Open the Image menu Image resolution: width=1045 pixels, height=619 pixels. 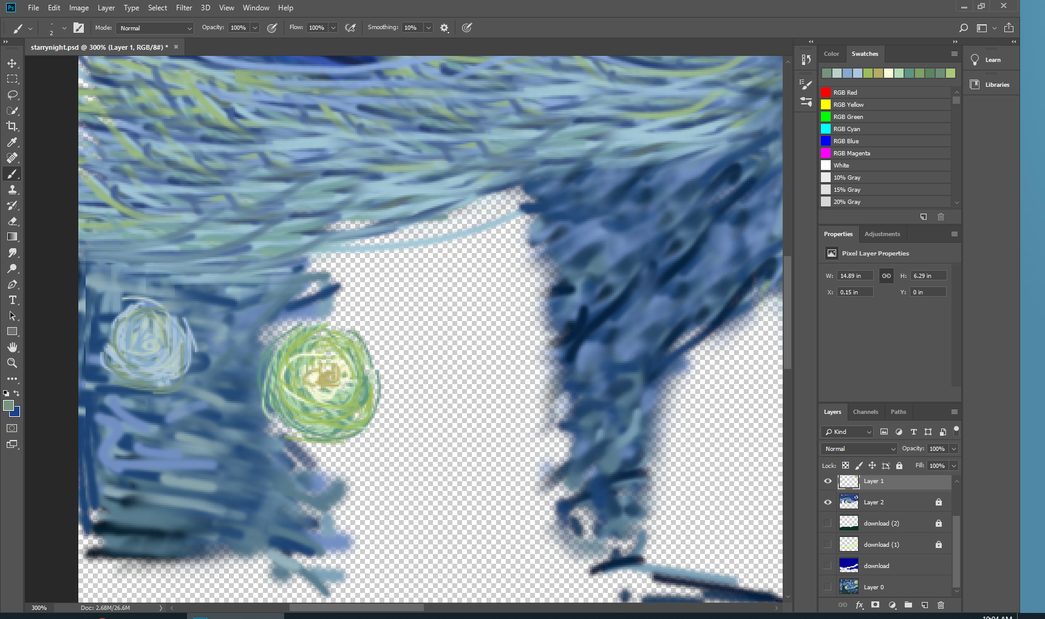(79, 8)
